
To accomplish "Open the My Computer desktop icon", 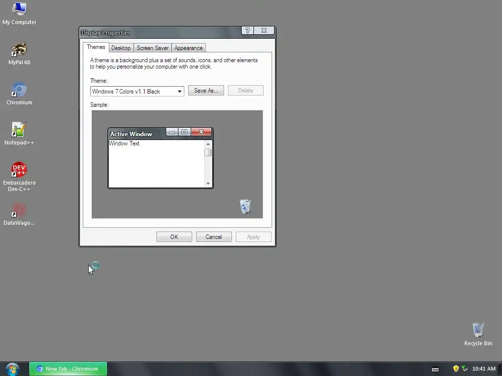I will click(x=19, y=13).
